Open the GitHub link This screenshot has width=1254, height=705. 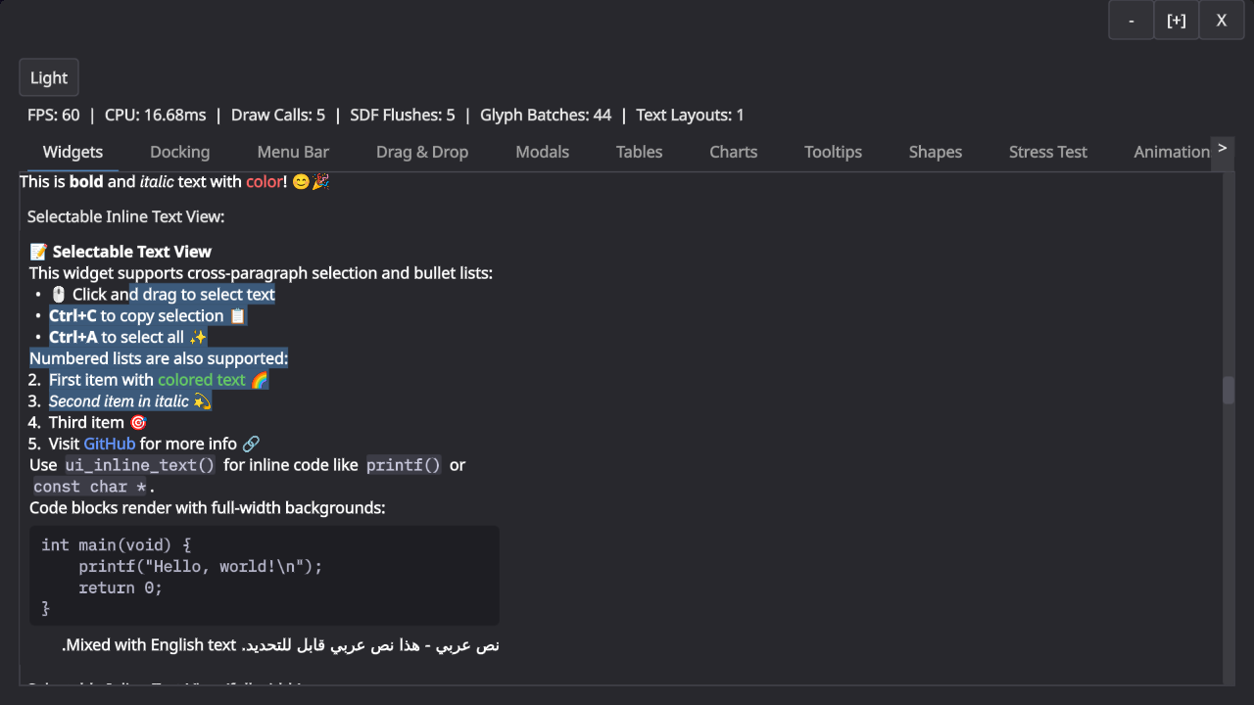[109, 443]
